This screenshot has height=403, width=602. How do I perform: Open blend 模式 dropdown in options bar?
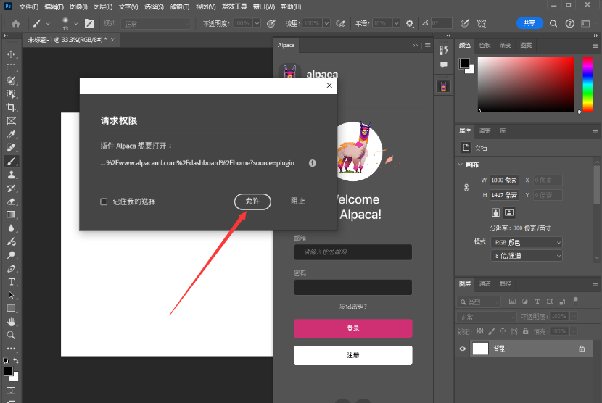click(x=155, y=24)
